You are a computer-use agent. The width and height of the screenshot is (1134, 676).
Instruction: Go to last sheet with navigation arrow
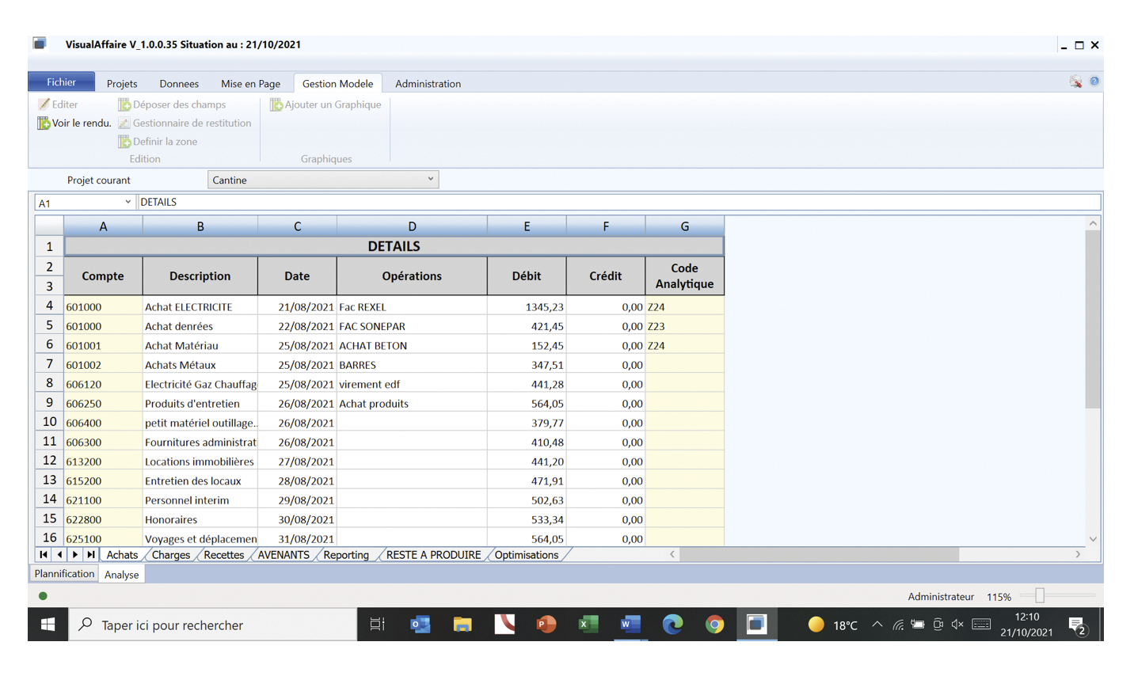click(91, 555)
